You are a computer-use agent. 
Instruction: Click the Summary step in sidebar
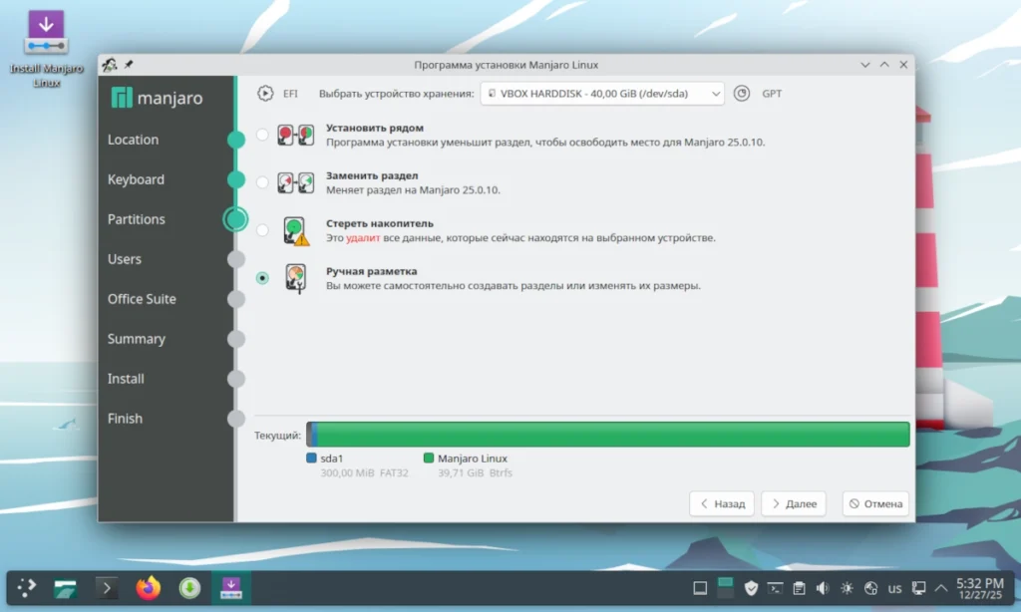pos(136,339)
